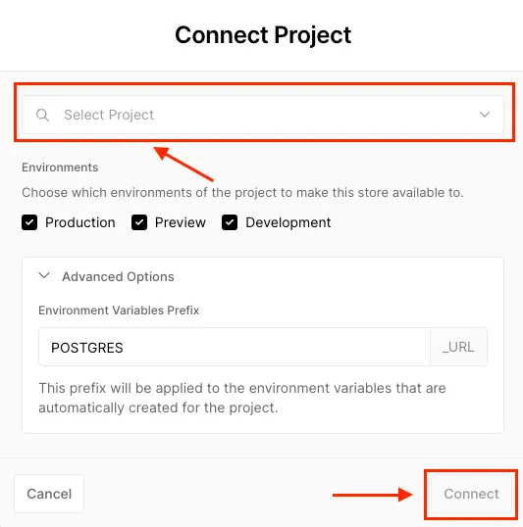Click the _URL suffix box
523x527 pixels.
point(458,347)
